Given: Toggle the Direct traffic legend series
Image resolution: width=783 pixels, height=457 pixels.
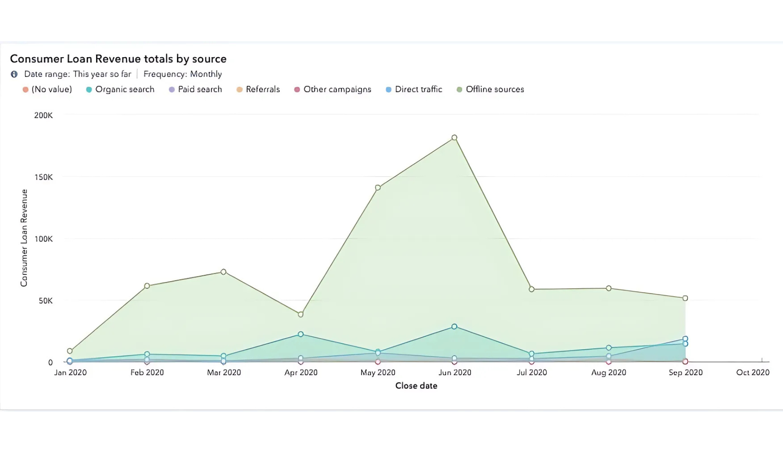Looking at the screenshot, I should click(414, 89).
